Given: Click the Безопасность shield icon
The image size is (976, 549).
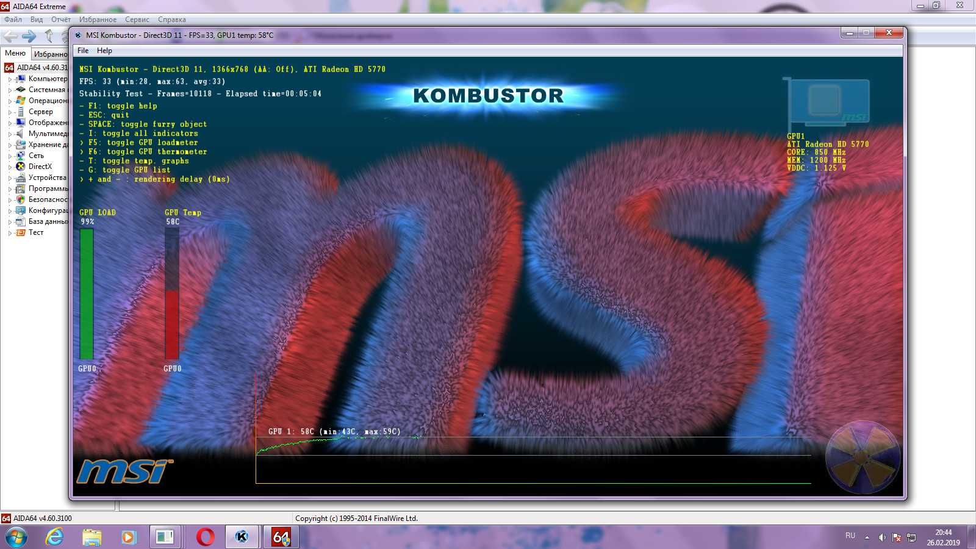Looking at the screenshot, I should [x=21, y=199].
